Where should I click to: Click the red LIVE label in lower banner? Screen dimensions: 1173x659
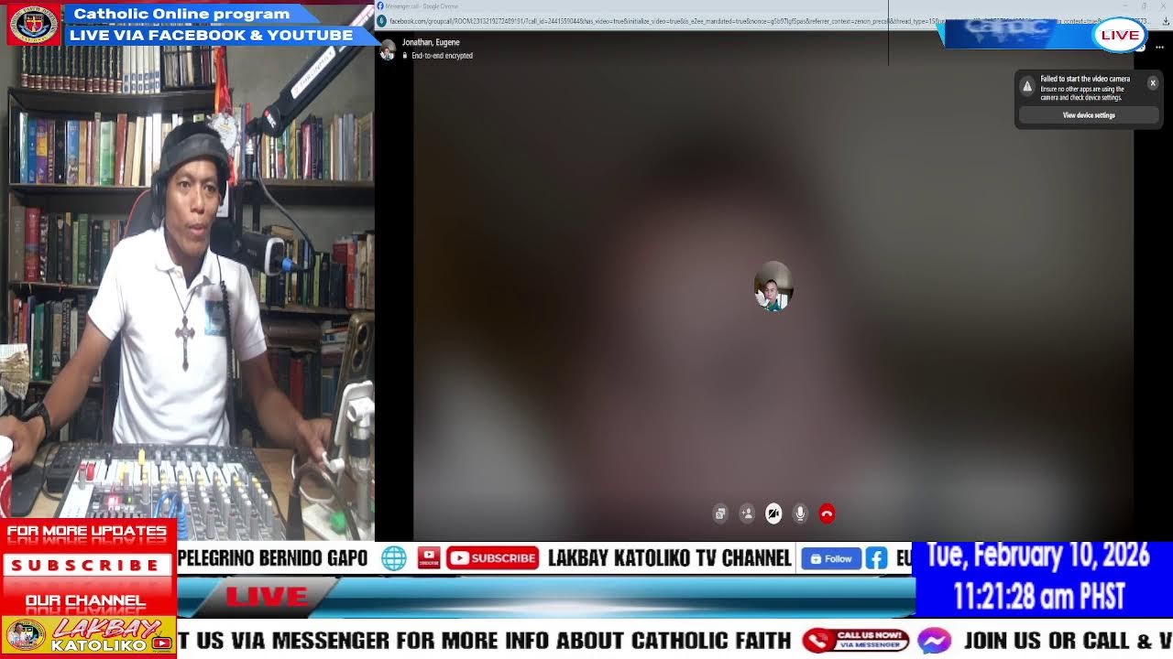click(267, 597)
